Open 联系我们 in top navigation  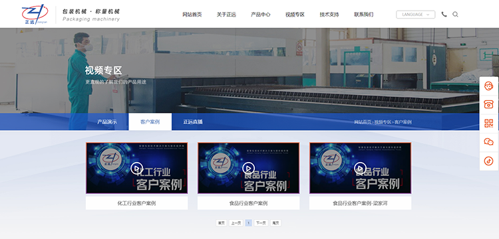click(x=363, y=15)
